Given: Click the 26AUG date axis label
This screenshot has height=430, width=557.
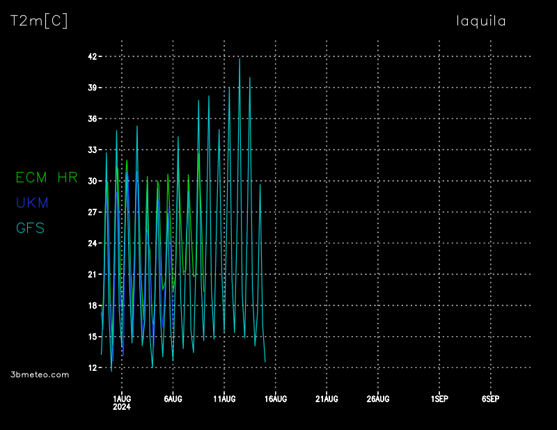Looking at the screenshot, I should (377, 399).
